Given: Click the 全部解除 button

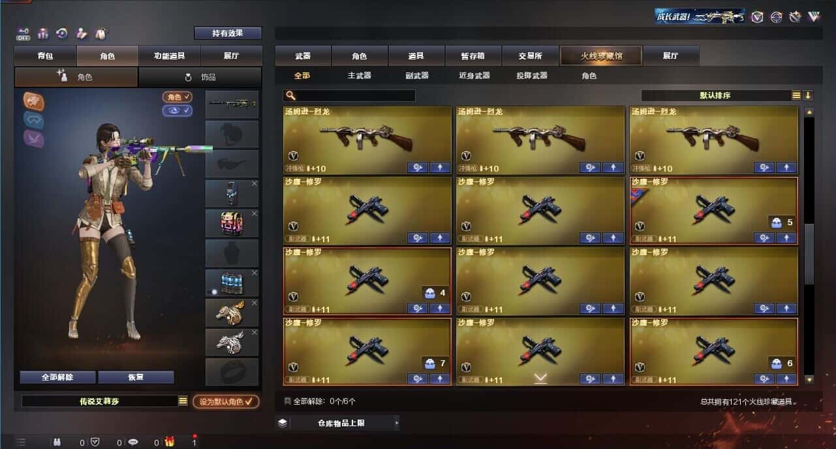Looking at the screenshot, I should pos(57,377).
